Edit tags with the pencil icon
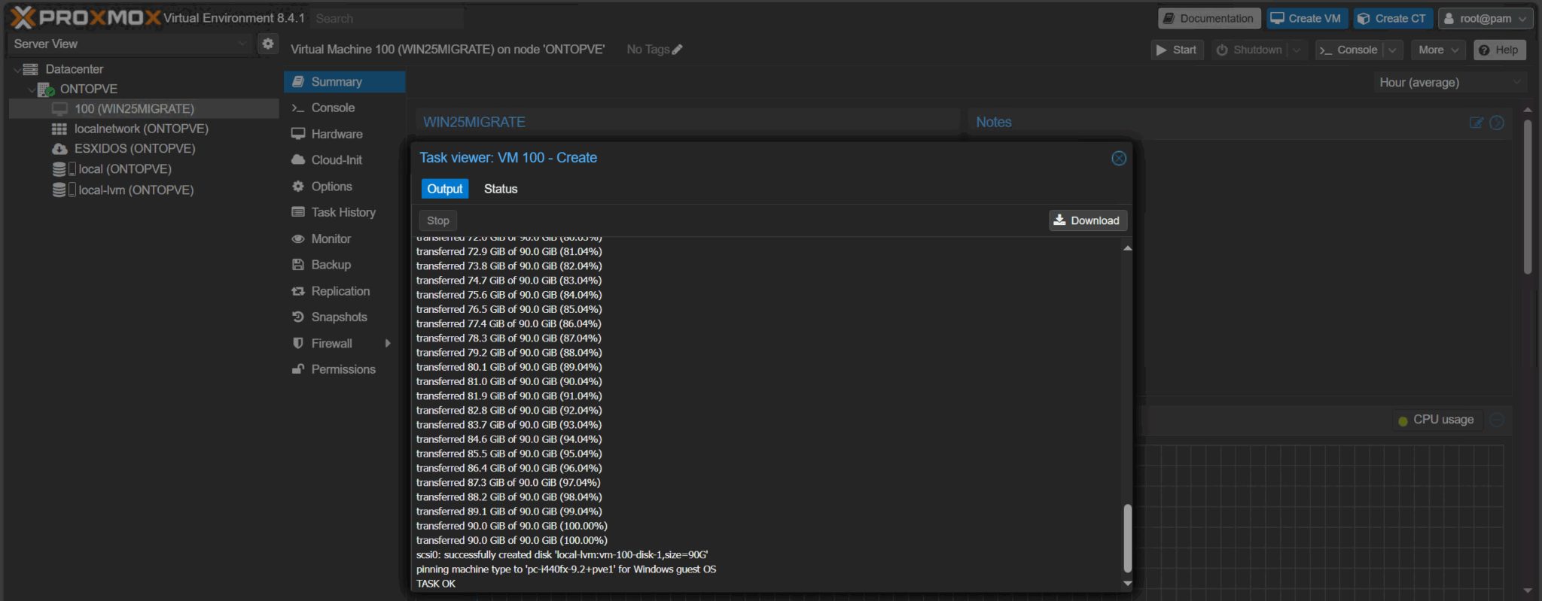 click(x=677, y=50)
